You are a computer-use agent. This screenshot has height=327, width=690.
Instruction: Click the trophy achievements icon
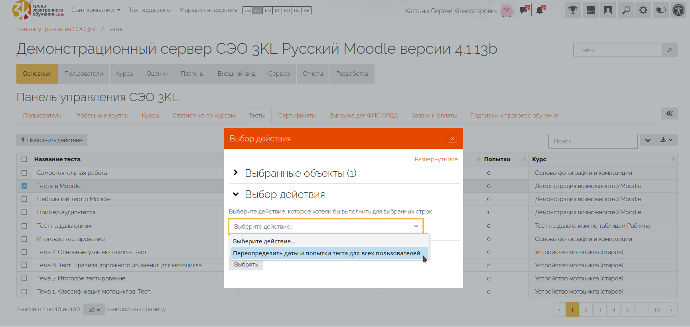tap(573, 10)
